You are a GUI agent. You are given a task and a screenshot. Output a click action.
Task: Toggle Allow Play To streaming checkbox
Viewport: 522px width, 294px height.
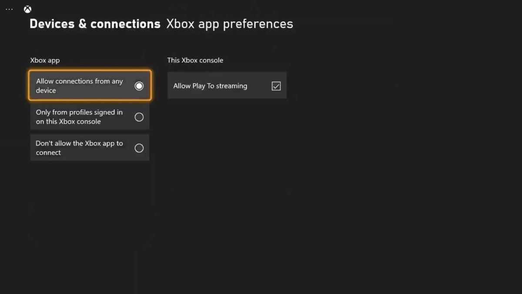pyautogui.click(x=276, y=86)
